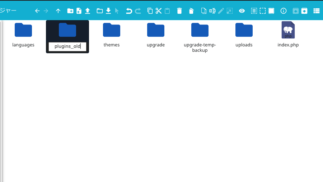Redo the last undone action

tap(138, 11)
